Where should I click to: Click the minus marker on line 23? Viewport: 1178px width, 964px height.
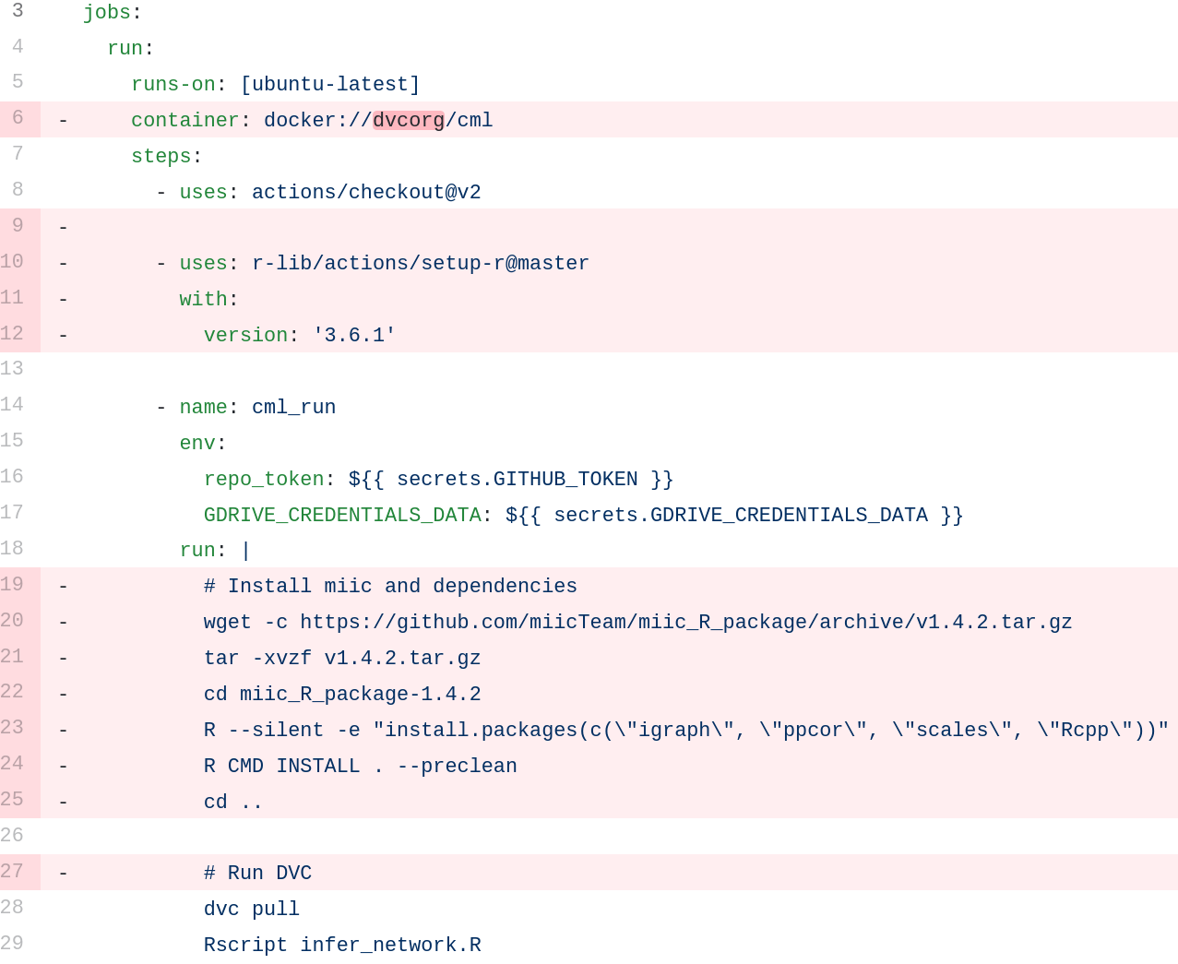(63, 731)
